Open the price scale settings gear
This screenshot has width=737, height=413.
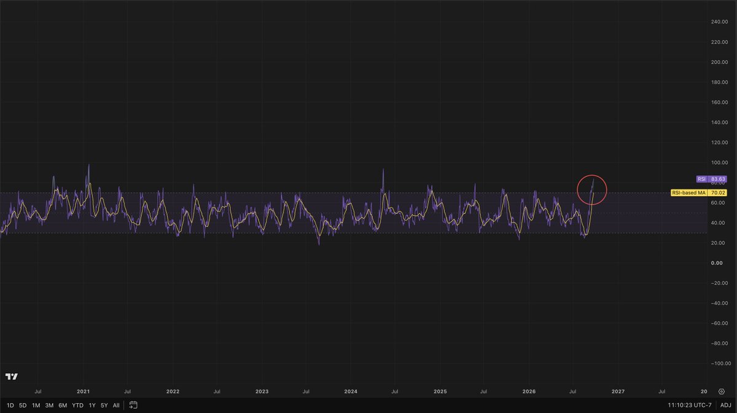(x=721, y=391)
